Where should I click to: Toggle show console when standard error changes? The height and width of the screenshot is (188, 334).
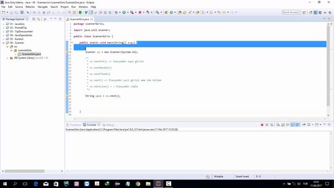pyautogui.click(x=298, y=125)
